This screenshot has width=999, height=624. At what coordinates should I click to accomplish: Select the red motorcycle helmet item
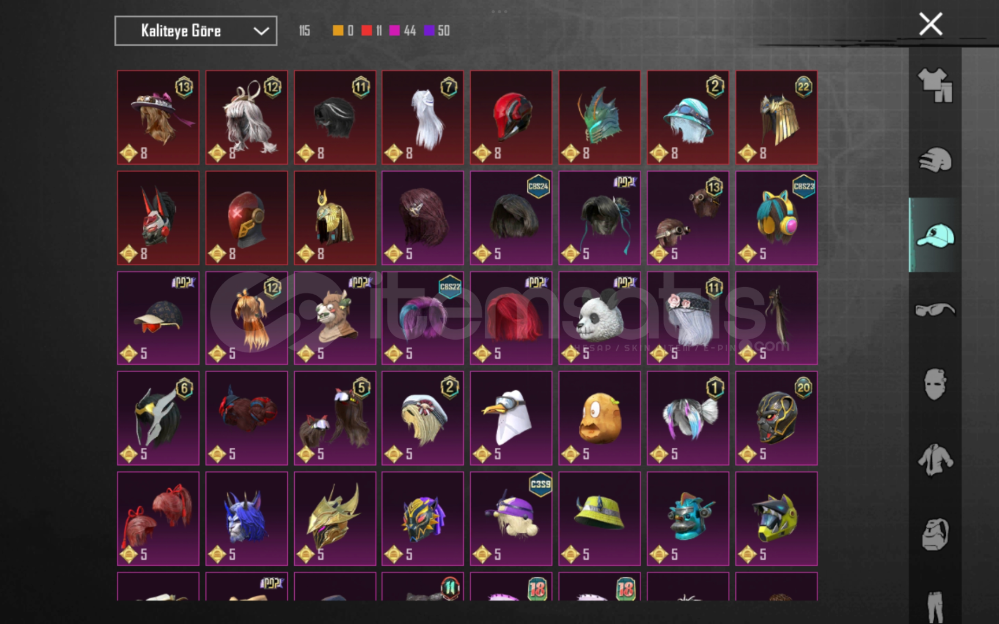click(511, 118)
